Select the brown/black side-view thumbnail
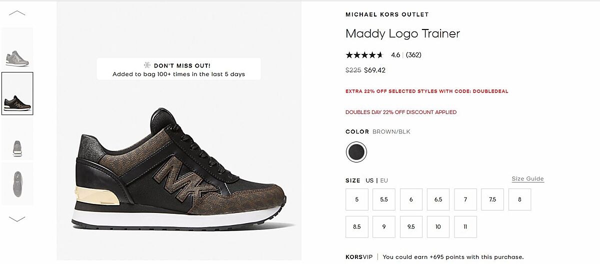The width and height of the screenshot is (600, 264). pos(17,93)
